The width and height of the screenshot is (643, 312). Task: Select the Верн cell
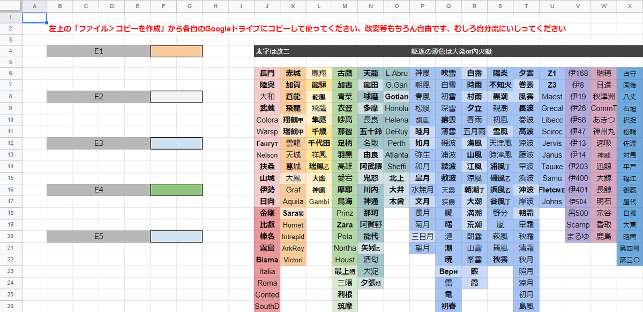tap(448, 271)
